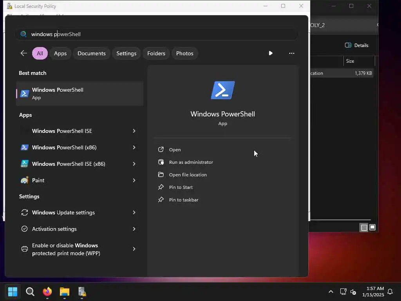
Task: Select the Windows PowerShell best match result
Action: point(80,94)
